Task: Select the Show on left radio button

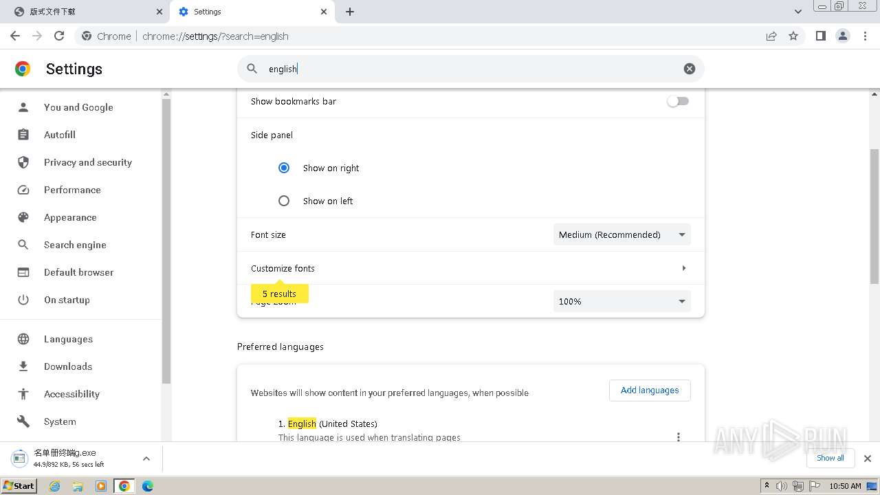Action: pyautogui.click(x=284, y=201)
